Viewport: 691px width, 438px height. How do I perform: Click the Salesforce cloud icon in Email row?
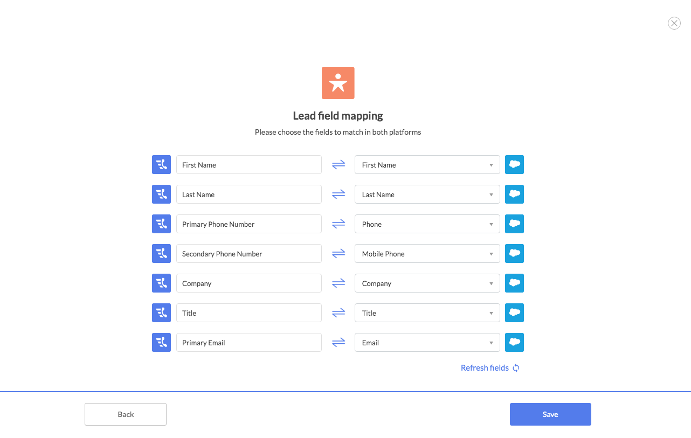[514, 343]
